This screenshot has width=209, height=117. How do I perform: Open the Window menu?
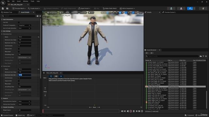(25, 1)
